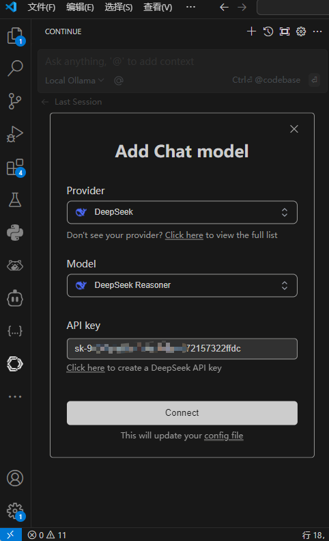Return to Last Session
This screenshot has height=541, width=329.
tap(72, 102)
